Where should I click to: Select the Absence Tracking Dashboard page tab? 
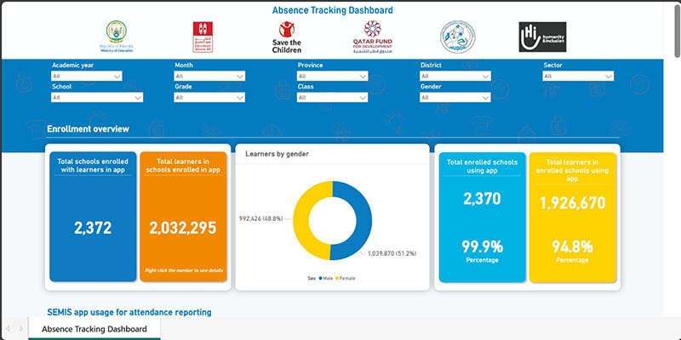(94, 329)
